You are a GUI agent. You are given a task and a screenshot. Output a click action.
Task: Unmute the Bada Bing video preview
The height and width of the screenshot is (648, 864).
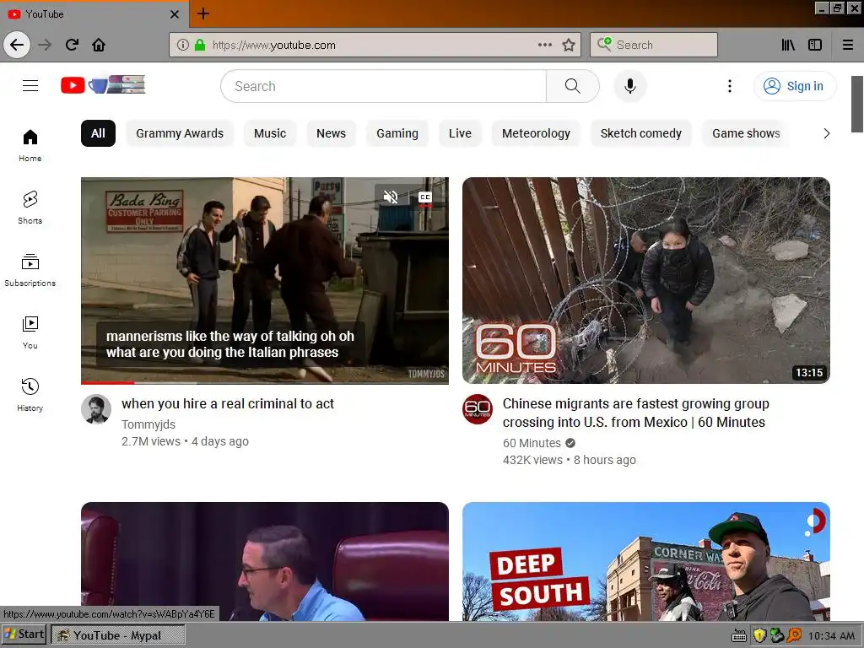coord(391,197)
